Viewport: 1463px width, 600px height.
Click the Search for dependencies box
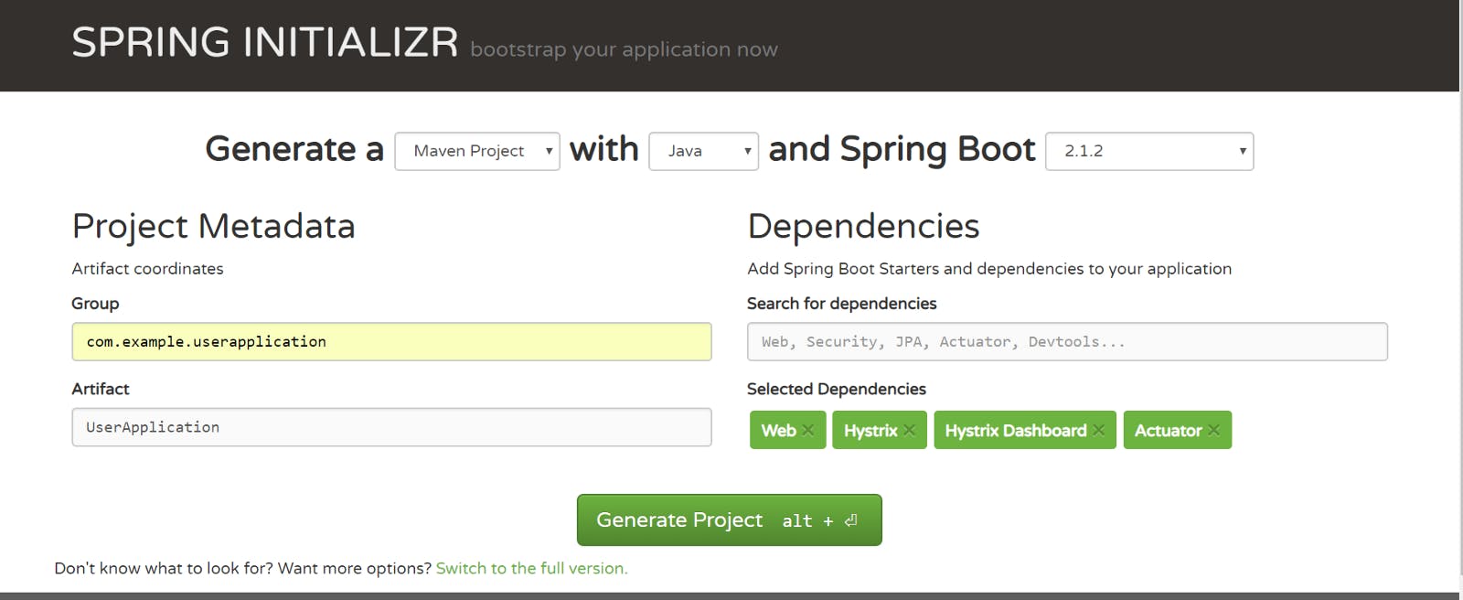pos(1067,341)
